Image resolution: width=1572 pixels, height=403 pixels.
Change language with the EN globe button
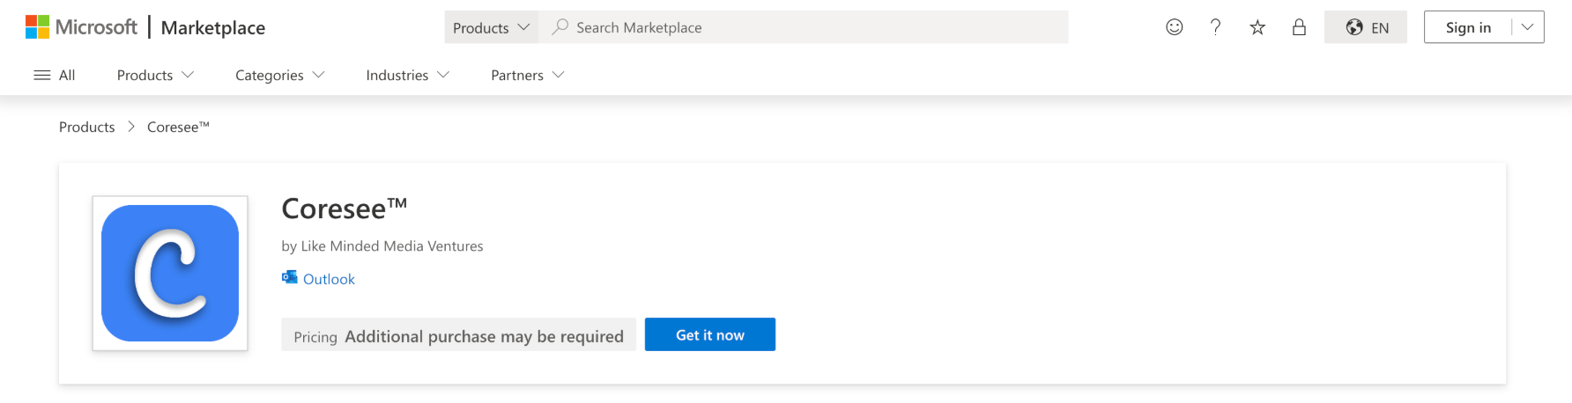tap(1366, 27)
